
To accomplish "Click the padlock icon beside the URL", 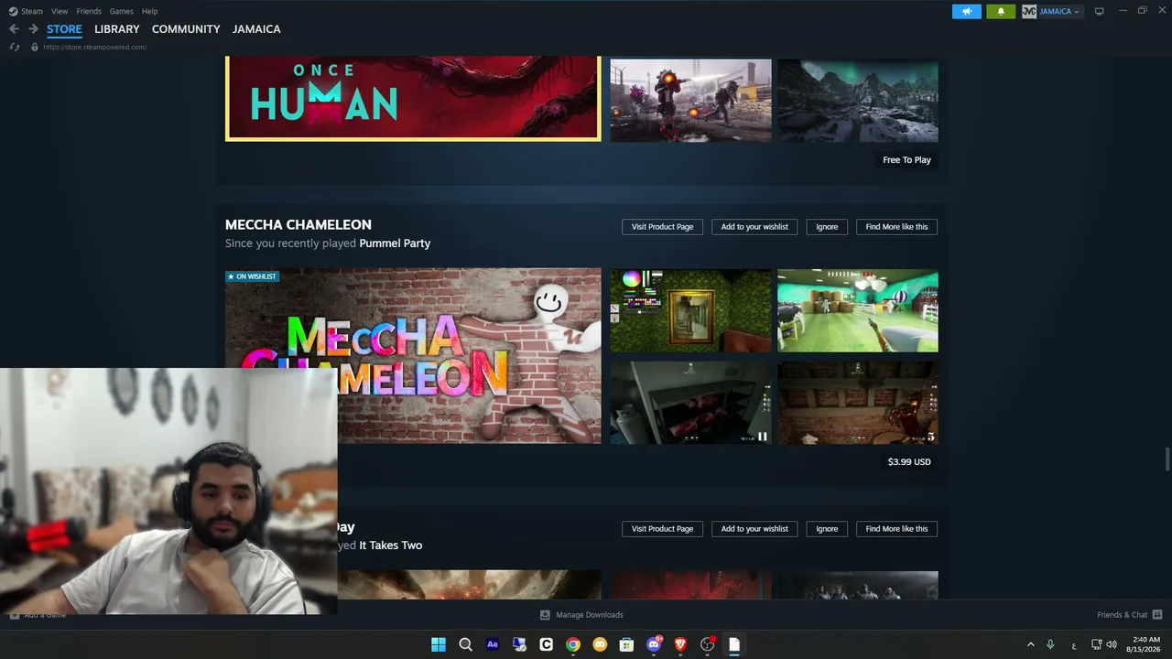I will click(x=35, y=47).
